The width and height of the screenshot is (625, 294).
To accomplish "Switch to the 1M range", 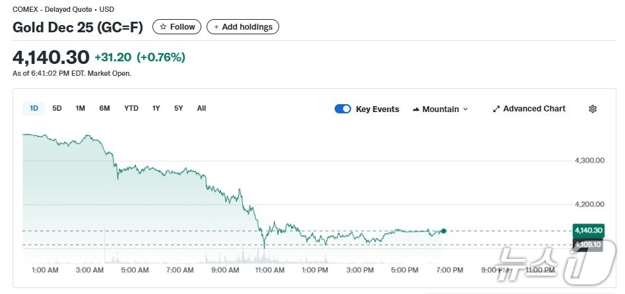I will pyautogui.click(x=81, y=108).
